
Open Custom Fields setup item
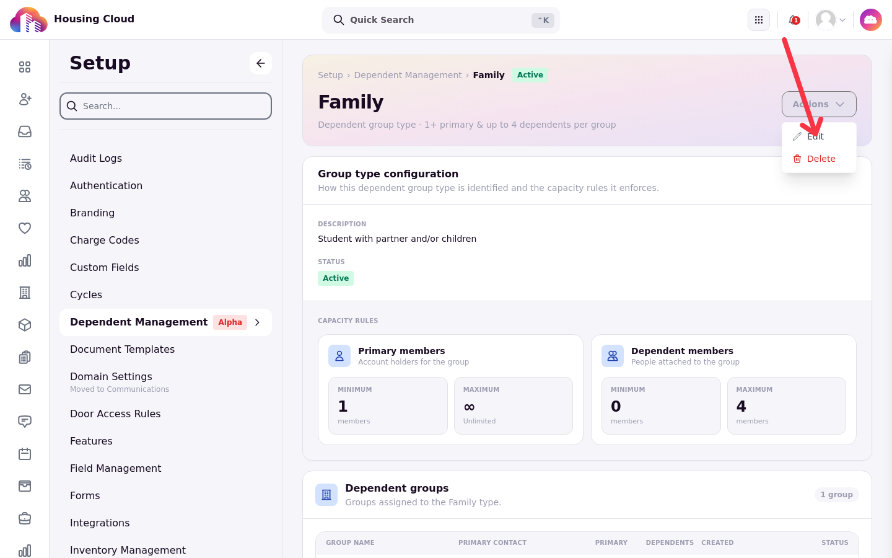click(165, 268)
